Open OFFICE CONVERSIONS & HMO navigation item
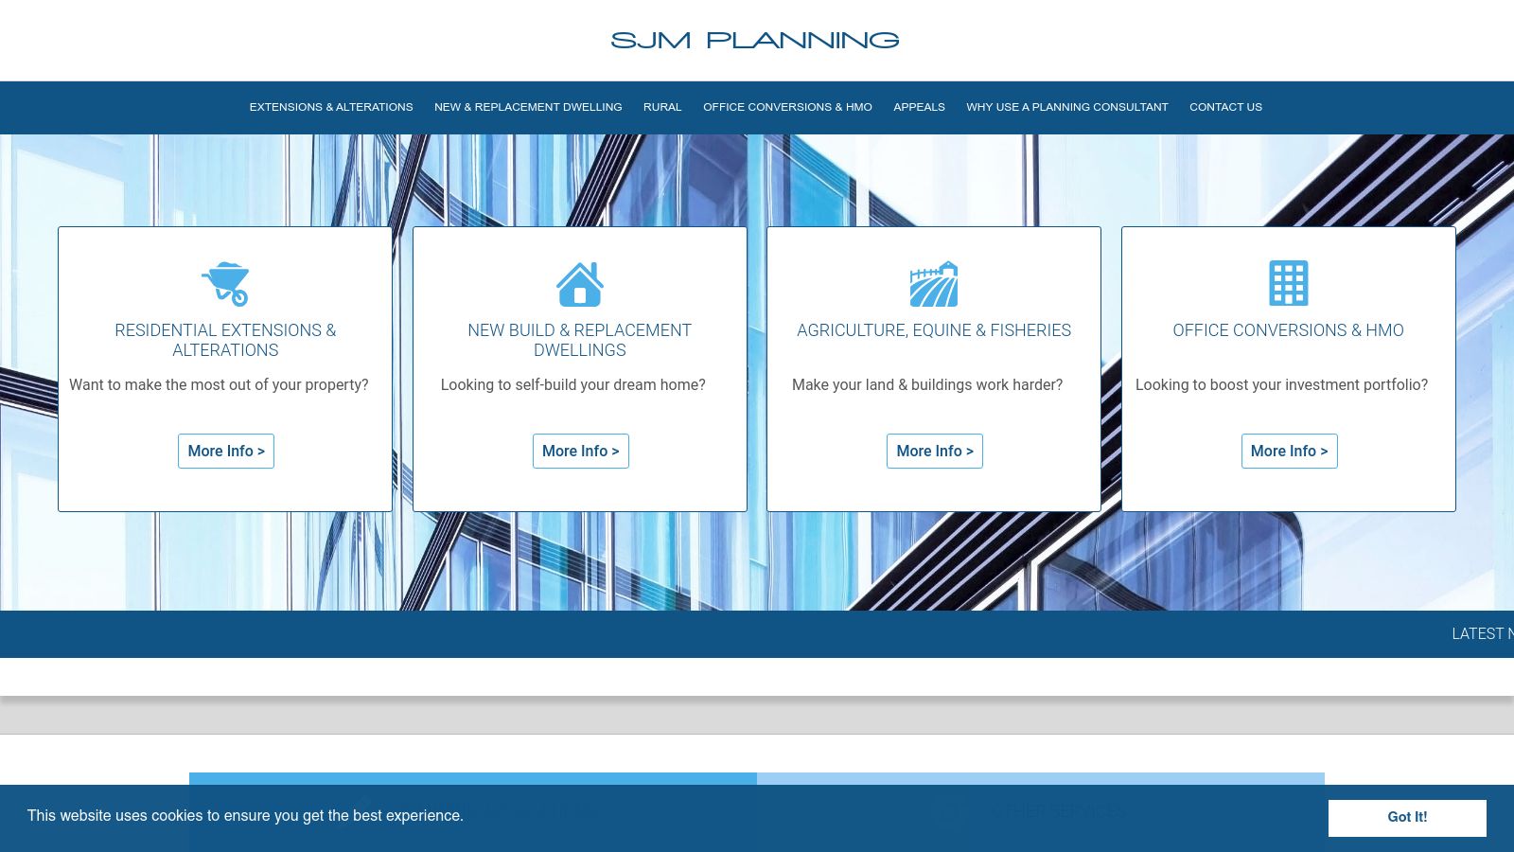 [787, 107]
